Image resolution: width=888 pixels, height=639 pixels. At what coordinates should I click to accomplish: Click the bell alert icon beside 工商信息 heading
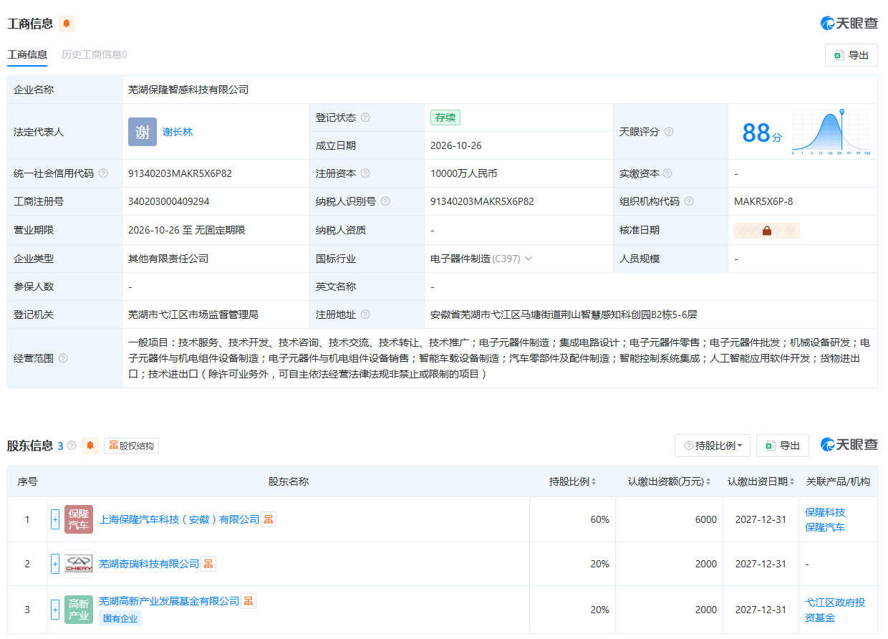click(x=67, y=24)
